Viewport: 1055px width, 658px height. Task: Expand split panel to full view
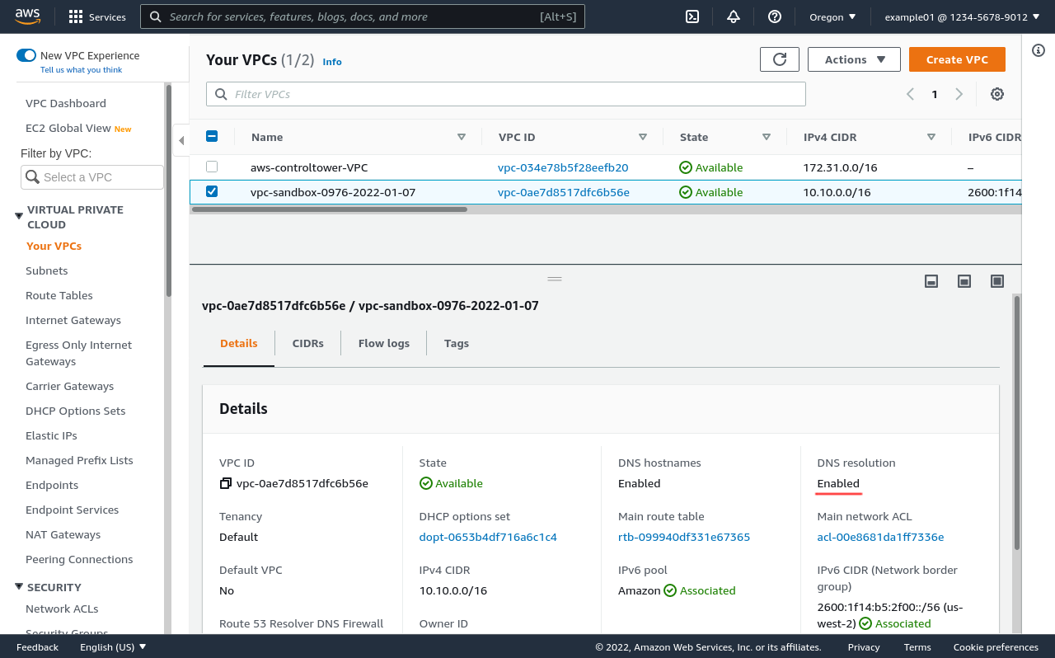(x=997, y=281)
